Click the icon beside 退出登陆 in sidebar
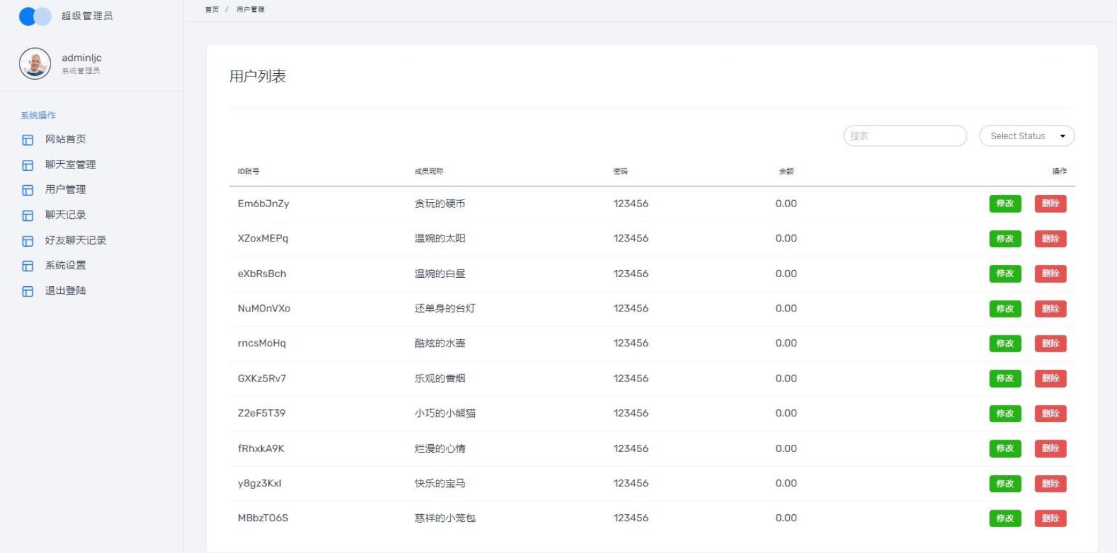This screenshot has width=1117, height=553. pyautogui.click(x=28, y=291)
